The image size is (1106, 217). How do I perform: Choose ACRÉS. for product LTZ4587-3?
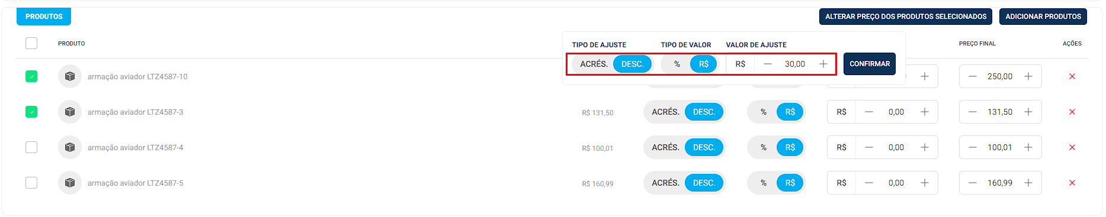click(x=665, y=112)
